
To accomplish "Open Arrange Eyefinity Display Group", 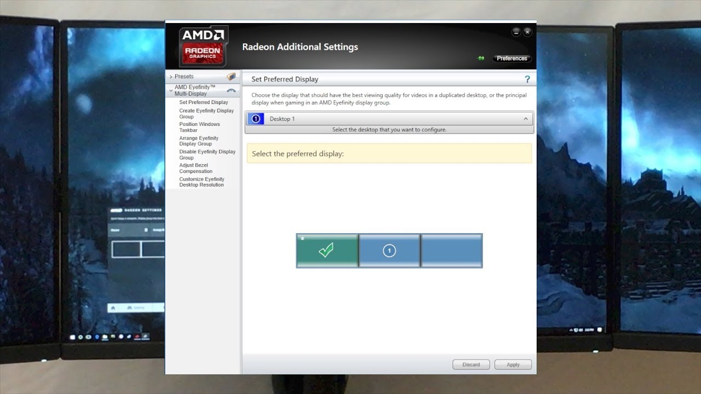I will tap(198, 141).
